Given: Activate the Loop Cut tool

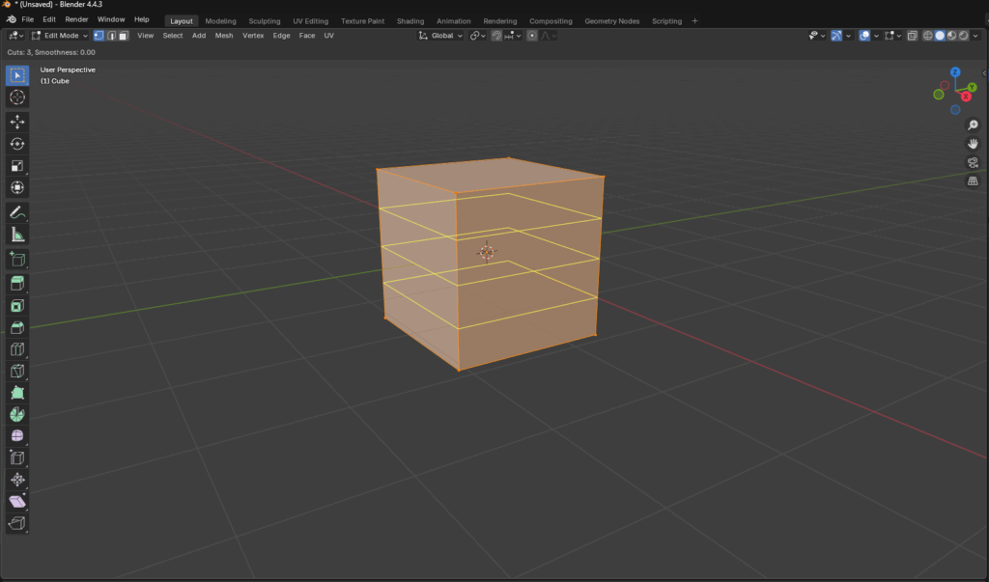Looking at the screenshot, I should click(x=17, y=349).
